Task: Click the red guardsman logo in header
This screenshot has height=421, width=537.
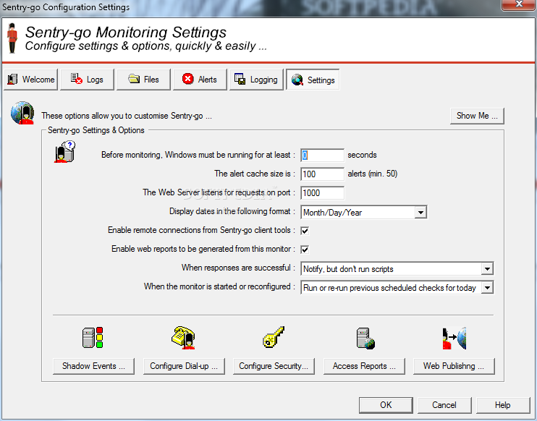Action: (12, 38)
